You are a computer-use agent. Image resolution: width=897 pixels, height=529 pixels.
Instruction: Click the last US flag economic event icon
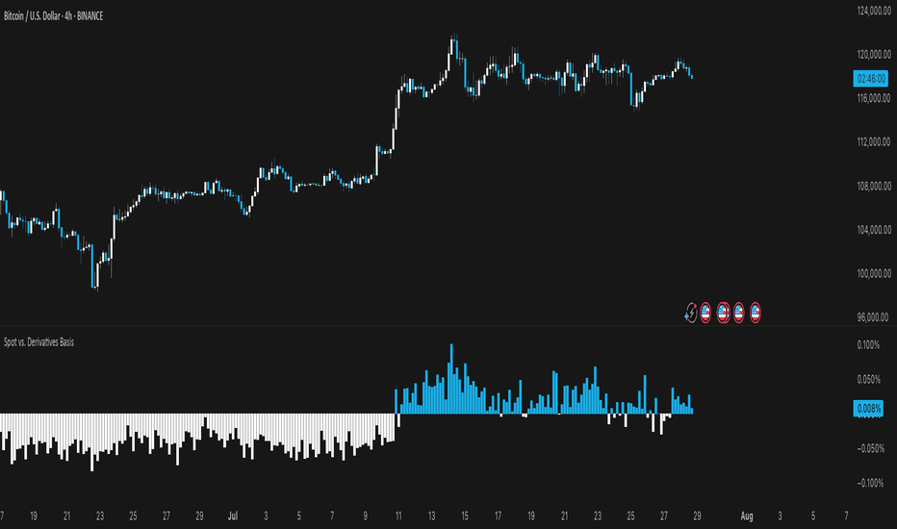(x=756, y=313)
